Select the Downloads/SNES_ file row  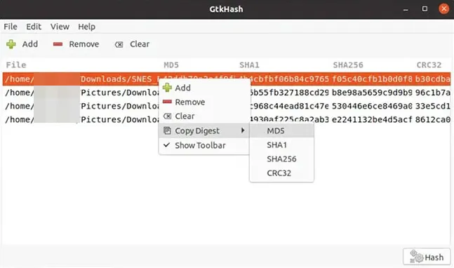coord(227,79)
